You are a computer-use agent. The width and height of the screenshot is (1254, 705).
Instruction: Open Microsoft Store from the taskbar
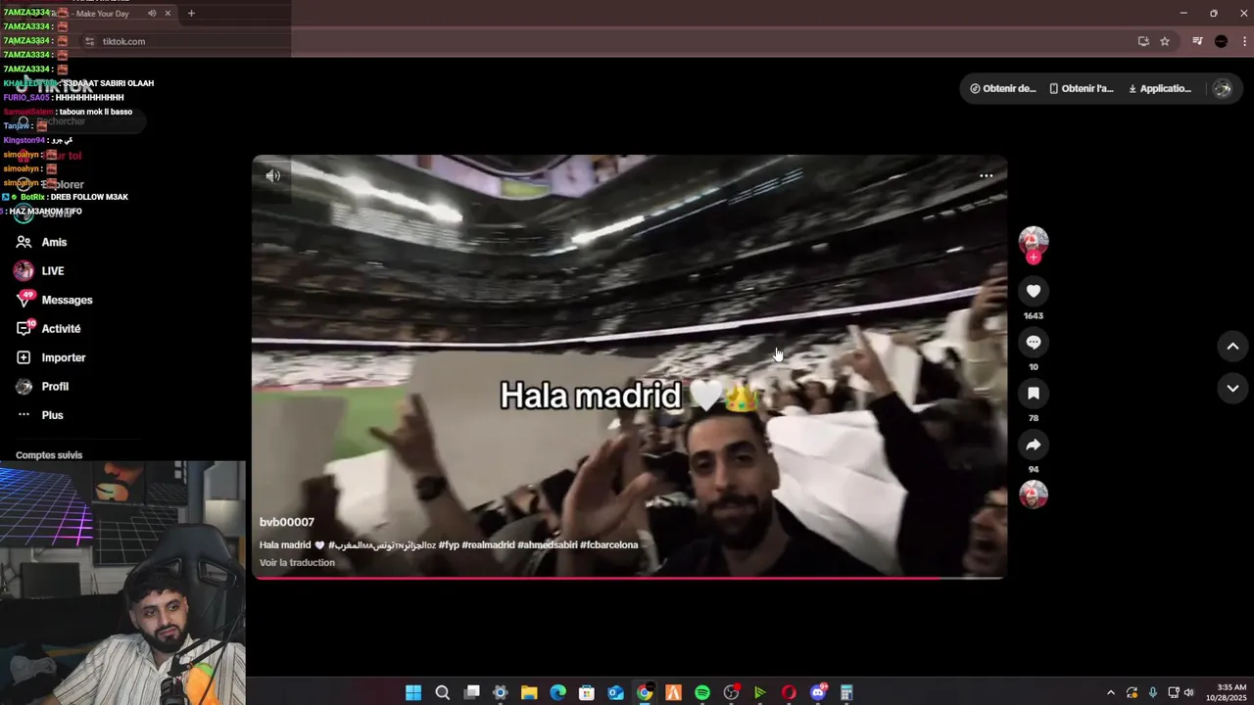pos(587,692)
